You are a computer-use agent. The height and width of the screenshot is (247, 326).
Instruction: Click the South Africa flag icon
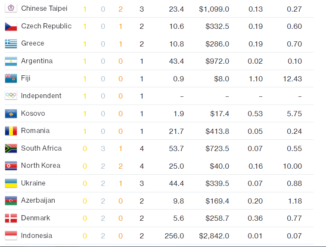11,148
